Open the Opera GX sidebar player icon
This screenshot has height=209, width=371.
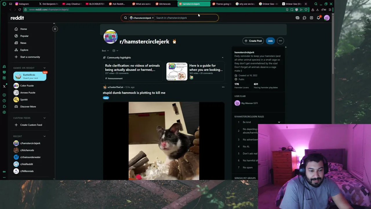pyautogui.click(x=4, y=95)
